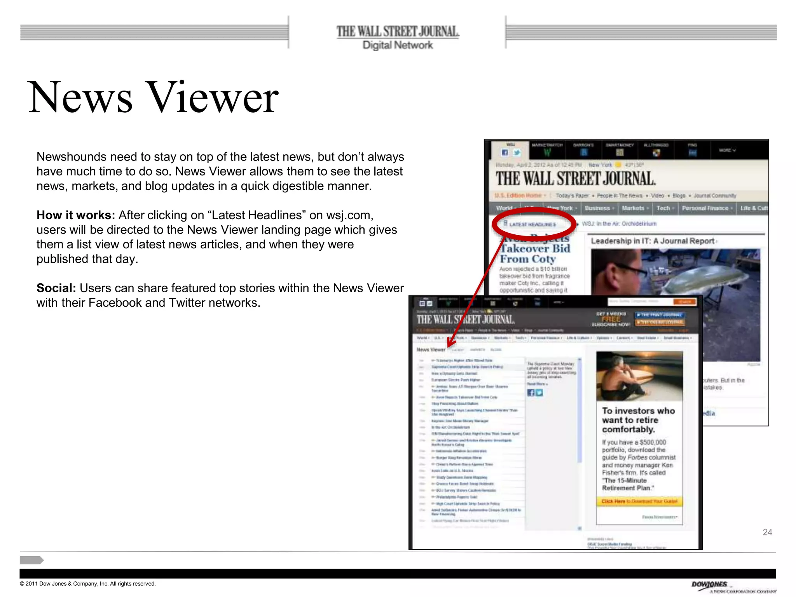This screenshot has width=796, height=597.
Task: Open People In The News on homepage
Action: [620, 196]
